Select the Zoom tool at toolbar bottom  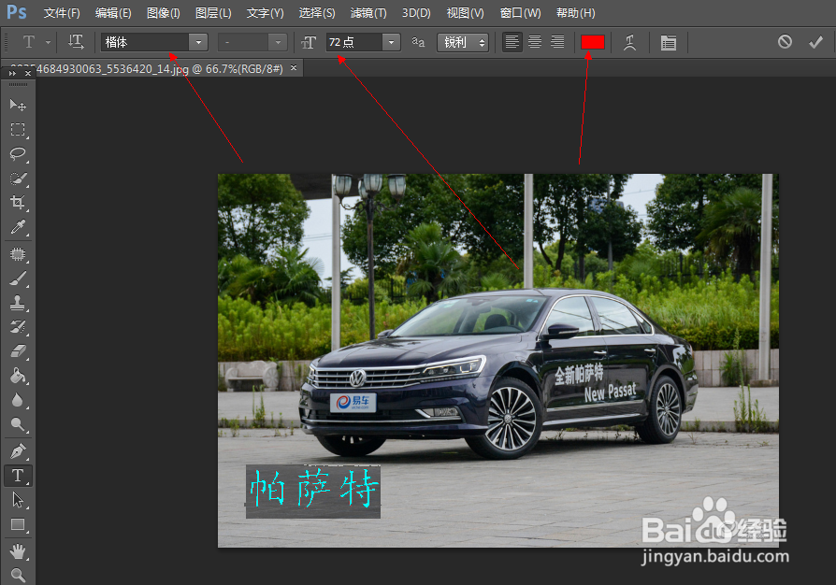[x=18, y=575]
